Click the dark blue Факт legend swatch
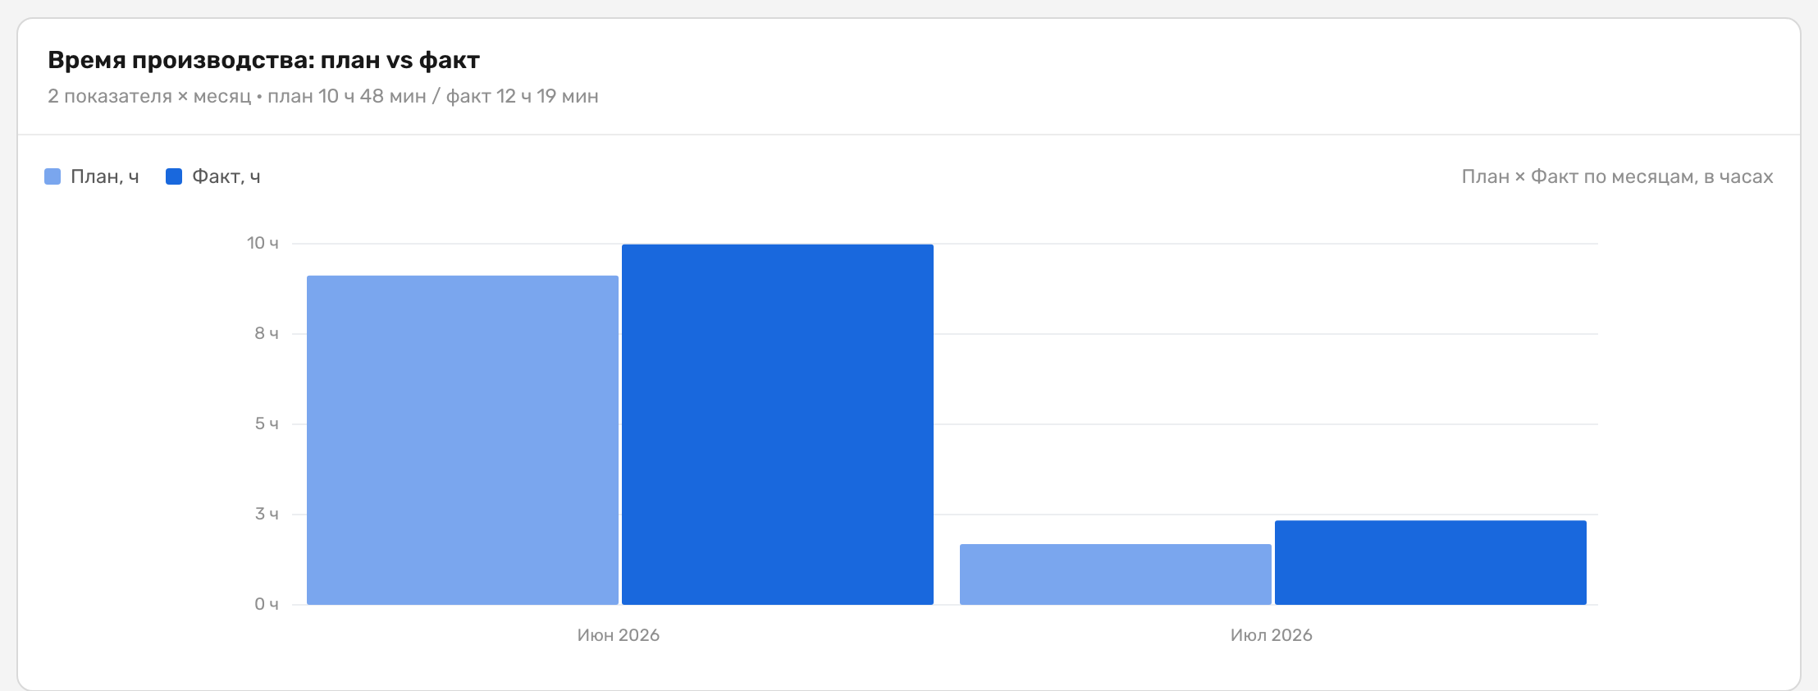 click(x=174, y=176)
